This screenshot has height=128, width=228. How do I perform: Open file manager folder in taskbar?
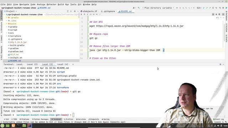pos(24,126)
